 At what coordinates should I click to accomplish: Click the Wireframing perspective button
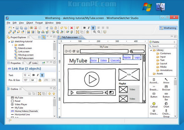[x=168, y=28]
